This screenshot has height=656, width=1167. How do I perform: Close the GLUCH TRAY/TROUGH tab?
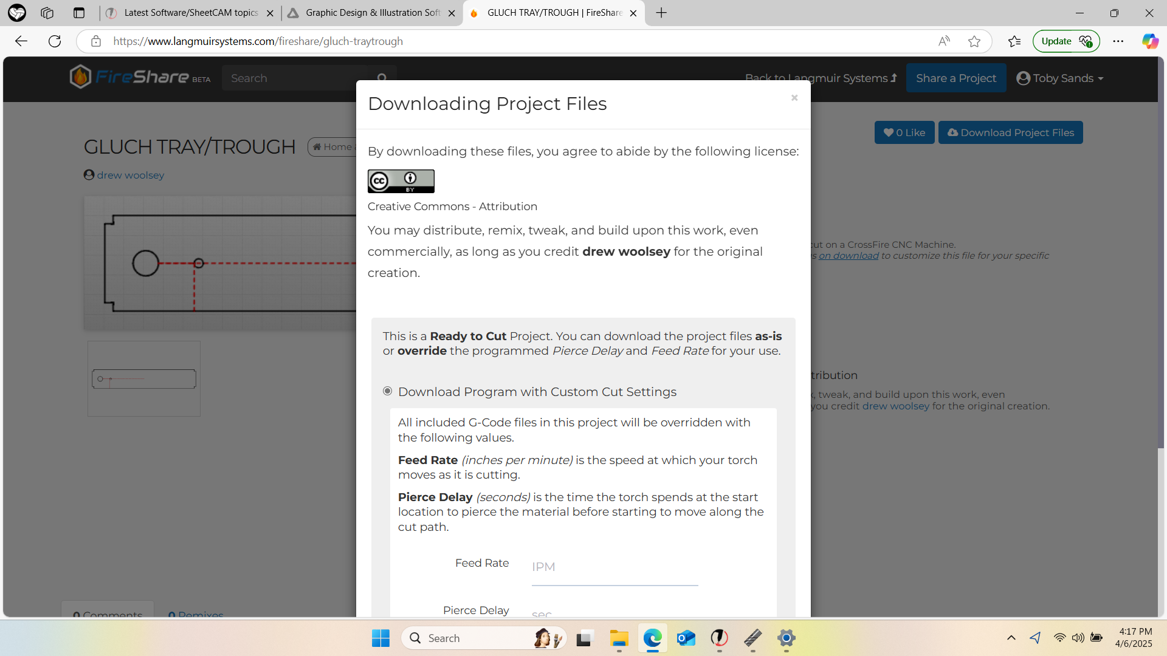point(633,13)
